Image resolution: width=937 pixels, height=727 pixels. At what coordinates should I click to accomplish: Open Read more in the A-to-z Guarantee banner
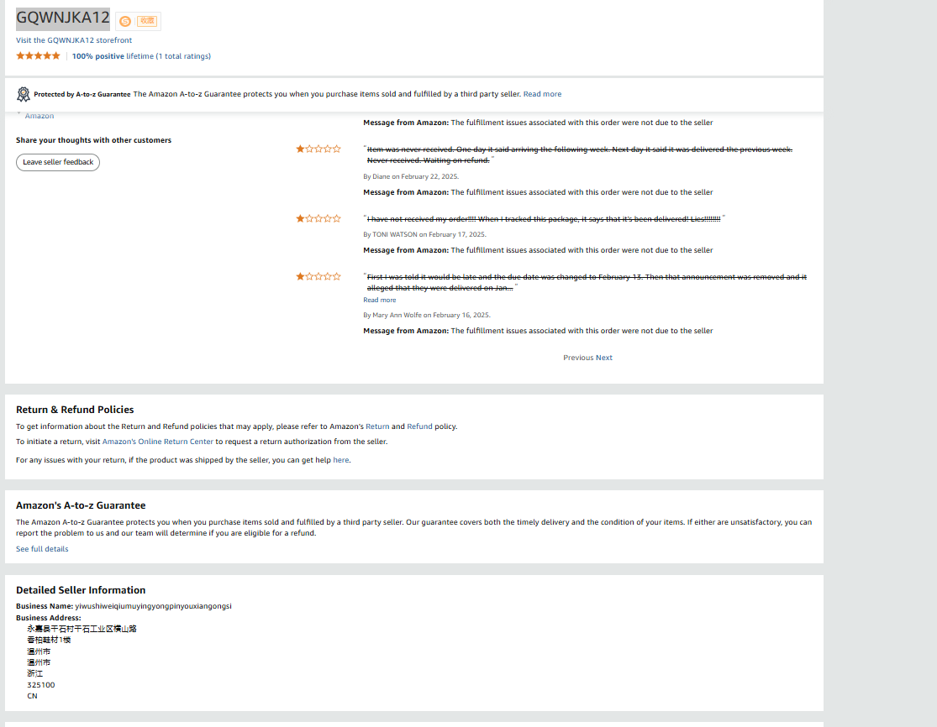pyautogui.click(x=542, y=94)
